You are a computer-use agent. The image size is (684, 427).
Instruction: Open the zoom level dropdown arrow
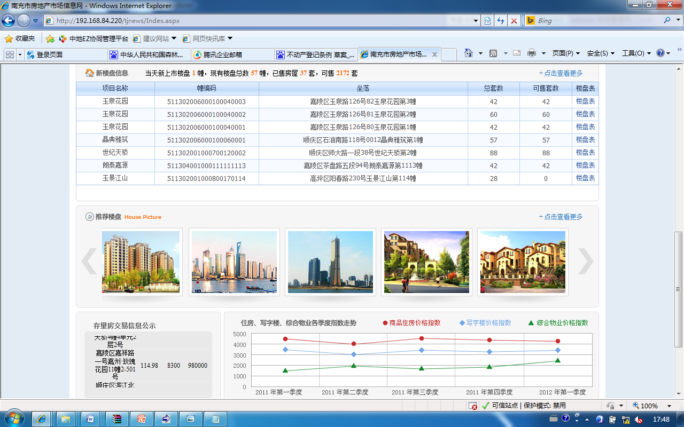click(x=669, y=406)
